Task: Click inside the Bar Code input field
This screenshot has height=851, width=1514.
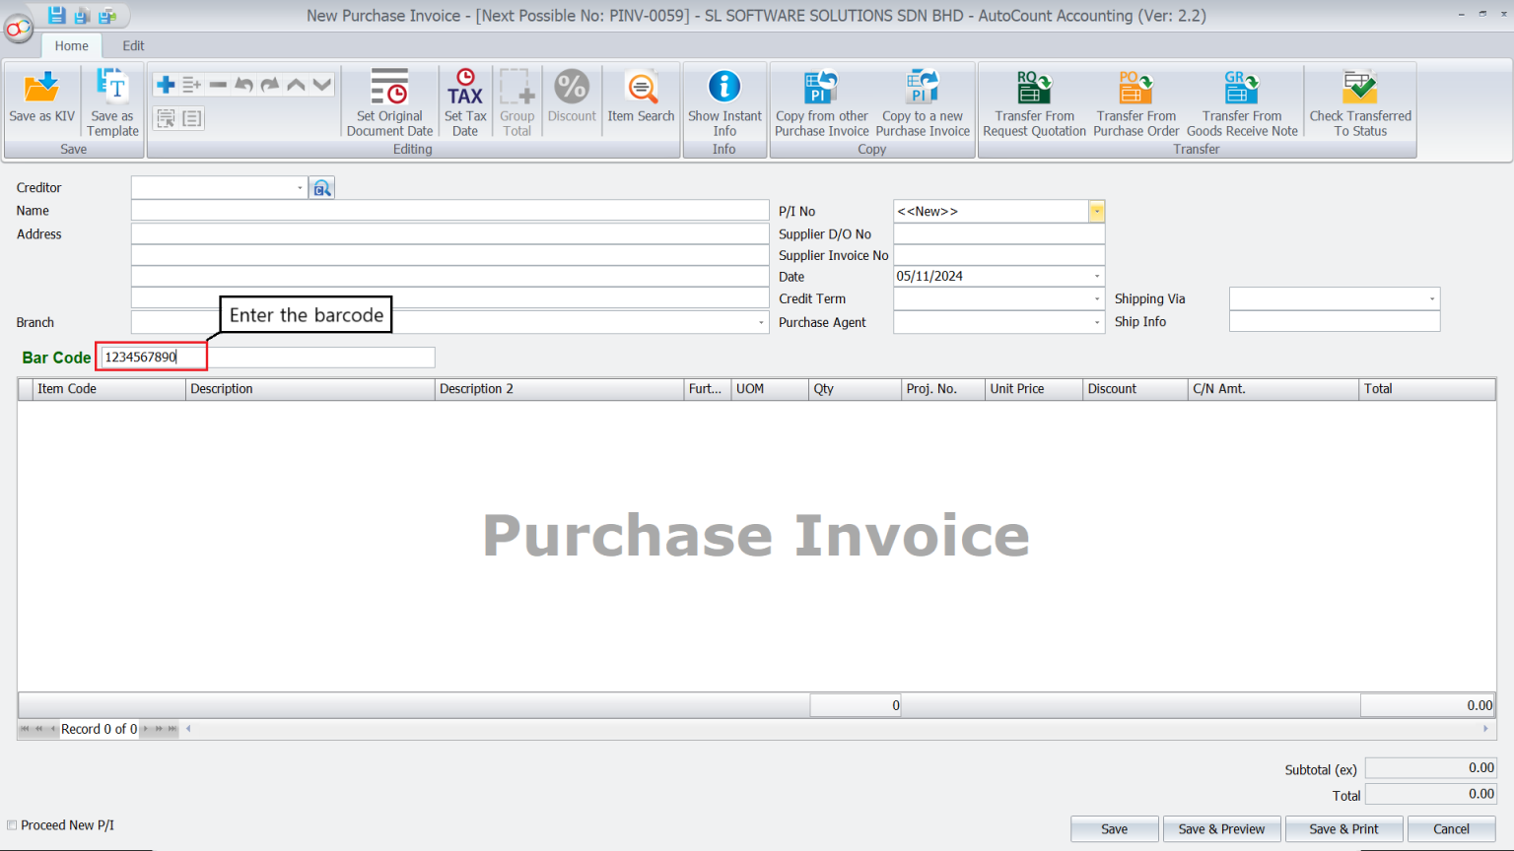Action: [150, 357]
